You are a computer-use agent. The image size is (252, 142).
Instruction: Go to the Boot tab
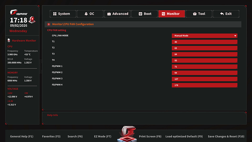pos(145,14)
